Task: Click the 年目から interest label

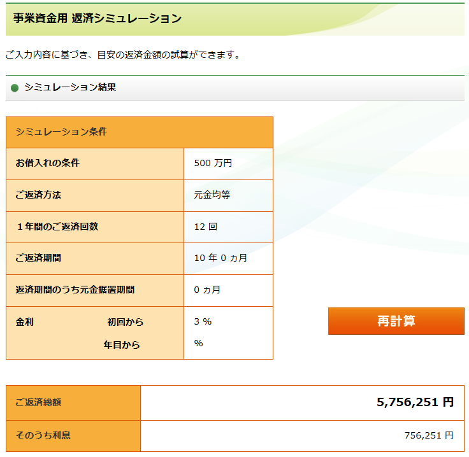Action: click(122, 344)
